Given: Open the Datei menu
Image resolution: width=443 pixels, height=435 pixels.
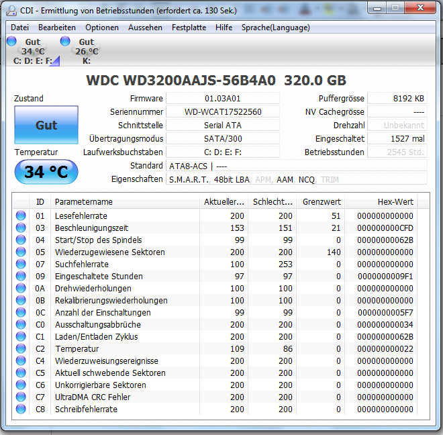Looking at the screenshot, I should (x=19, y=28).
